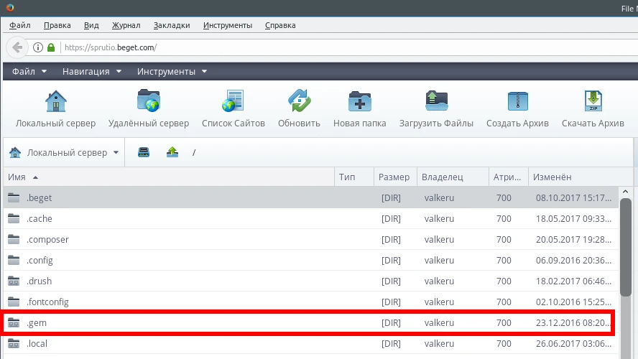638x359 pixels.
Task: Click the browser address bar URL field
Action: [287, 48]
